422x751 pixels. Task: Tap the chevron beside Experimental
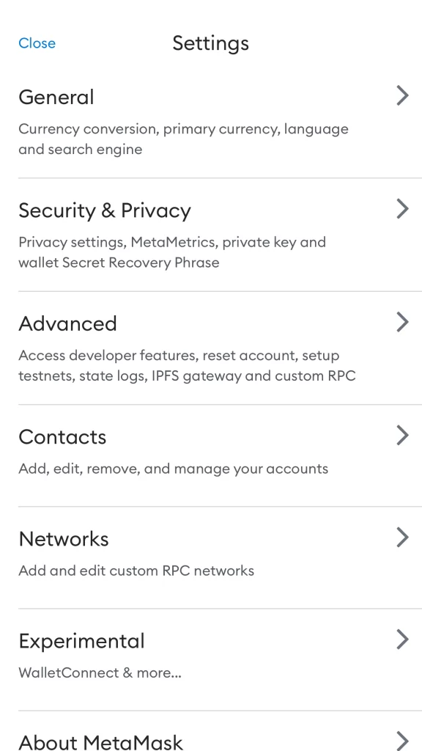(403, 640)
